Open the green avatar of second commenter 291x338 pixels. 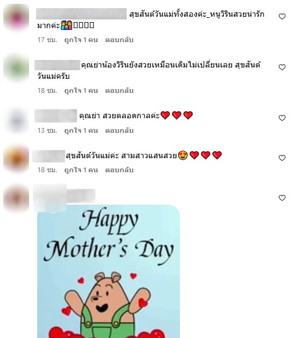point(16,68)
